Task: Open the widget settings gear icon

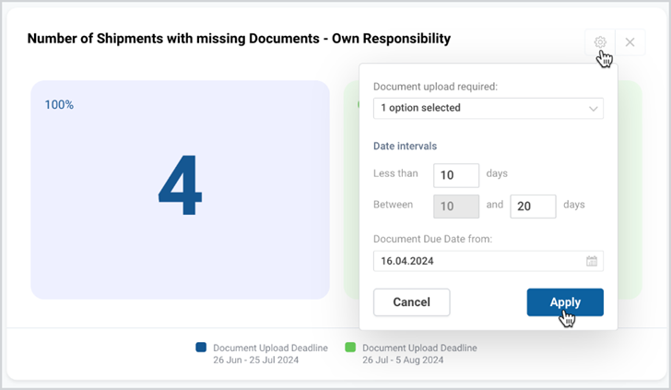Action: tap(600, 42)
